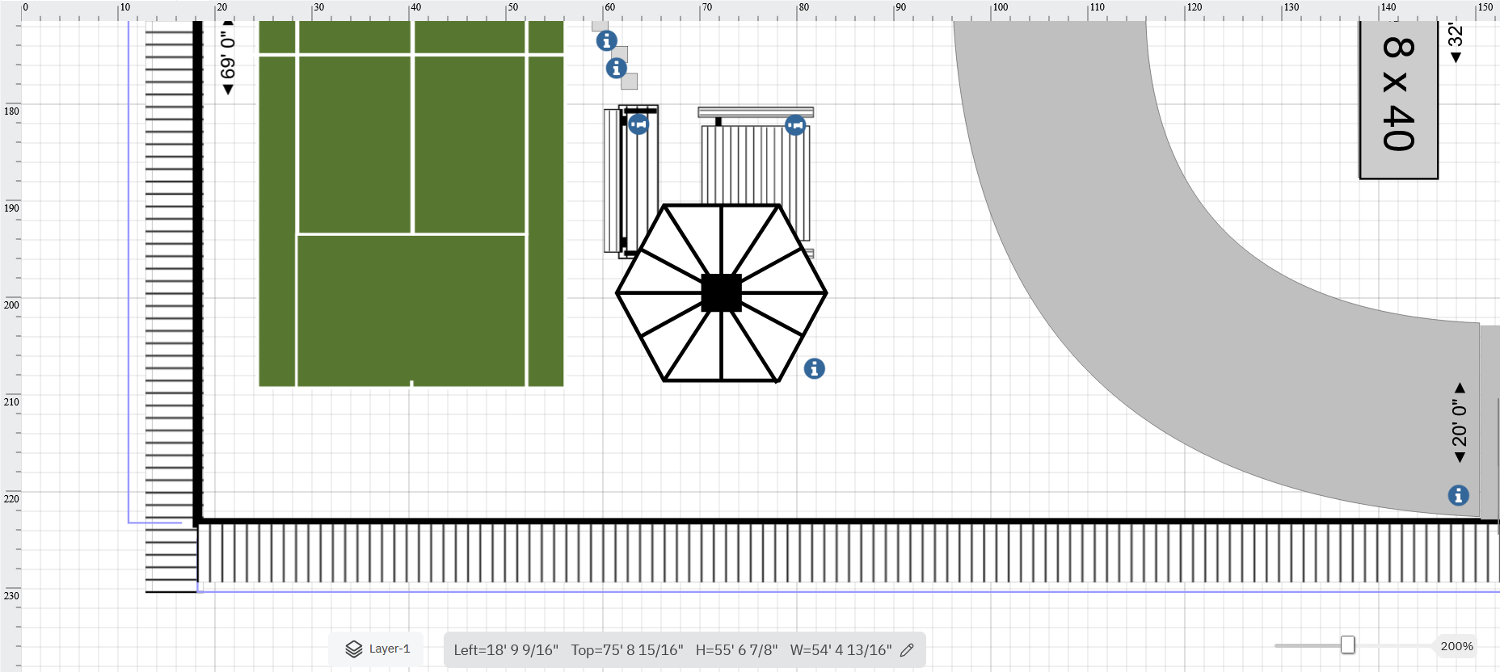Screen dimensions: 1500x672
Task: Click the 69' 0" dimension label
Action: [x=228, y=57]
